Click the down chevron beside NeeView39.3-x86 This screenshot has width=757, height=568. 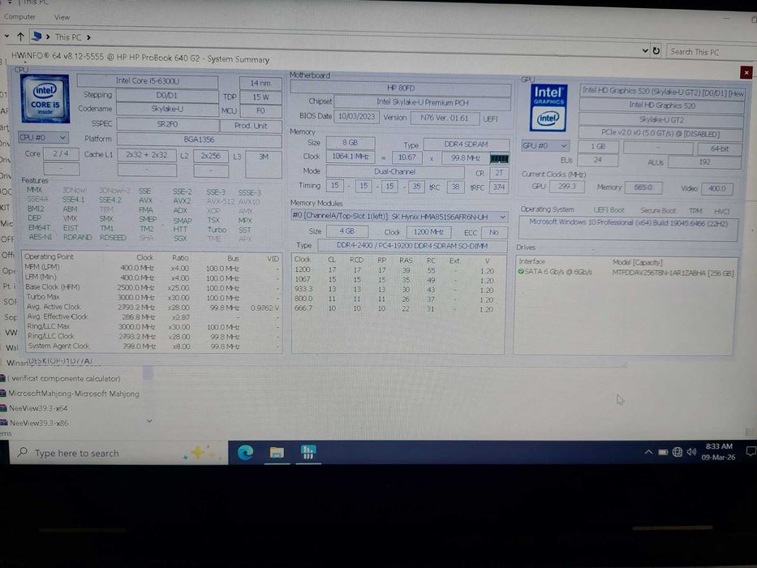pos(149,421)
